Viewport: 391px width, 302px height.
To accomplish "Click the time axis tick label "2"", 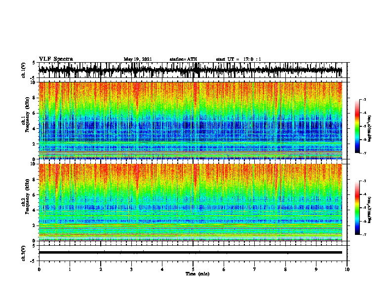I will (x=101, y=269).
